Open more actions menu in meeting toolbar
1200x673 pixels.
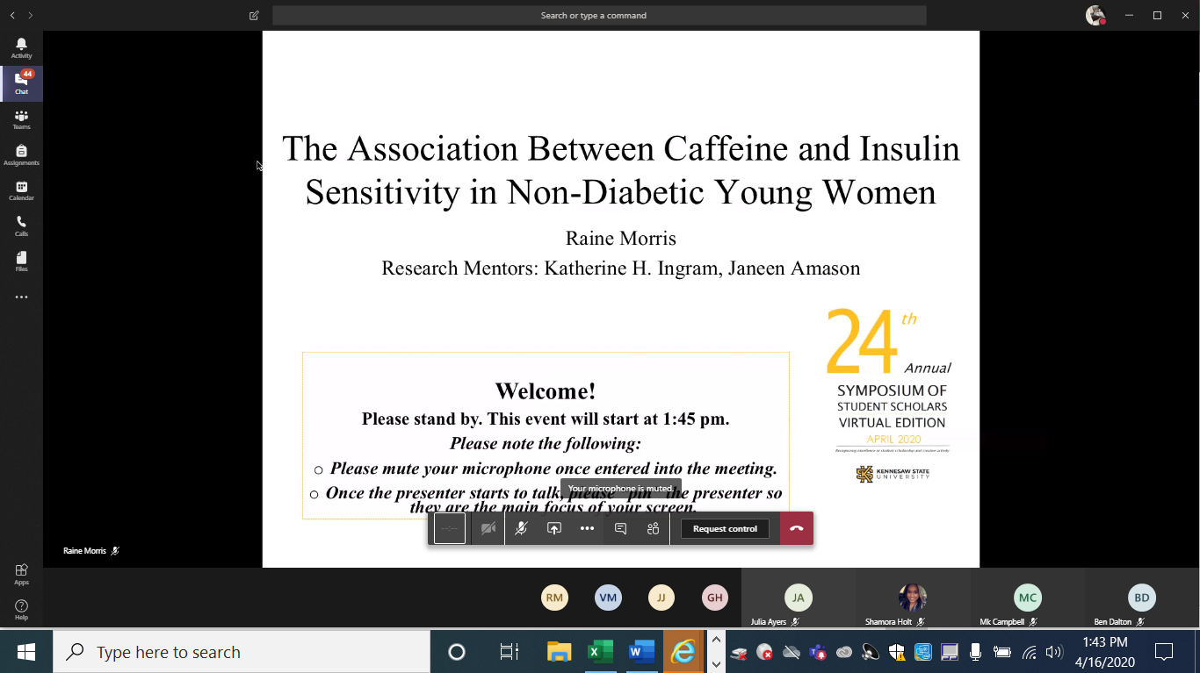pos(587,528)
